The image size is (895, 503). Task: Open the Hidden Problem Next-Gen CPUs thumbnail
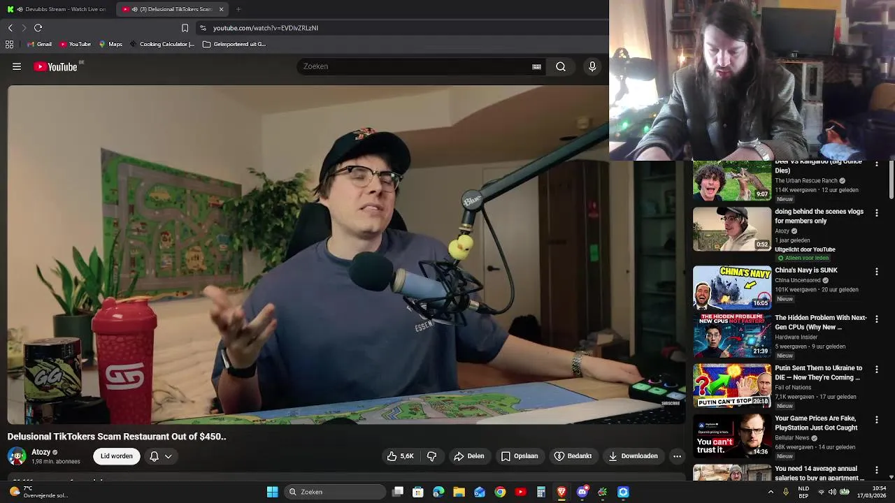[x=732, y=335]
